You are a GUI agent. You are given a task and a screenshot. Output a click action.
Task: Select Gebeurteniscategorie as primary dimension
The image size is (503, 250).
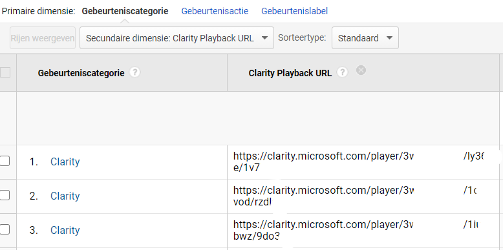coord(125,11)
